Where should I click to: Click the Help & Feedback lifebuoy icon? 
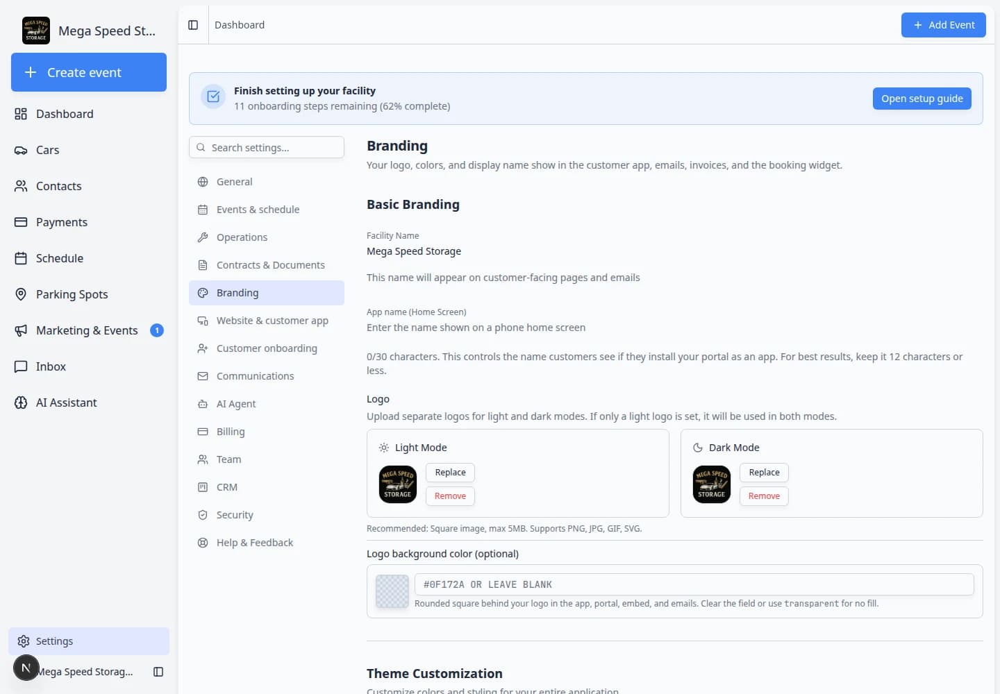203,543
